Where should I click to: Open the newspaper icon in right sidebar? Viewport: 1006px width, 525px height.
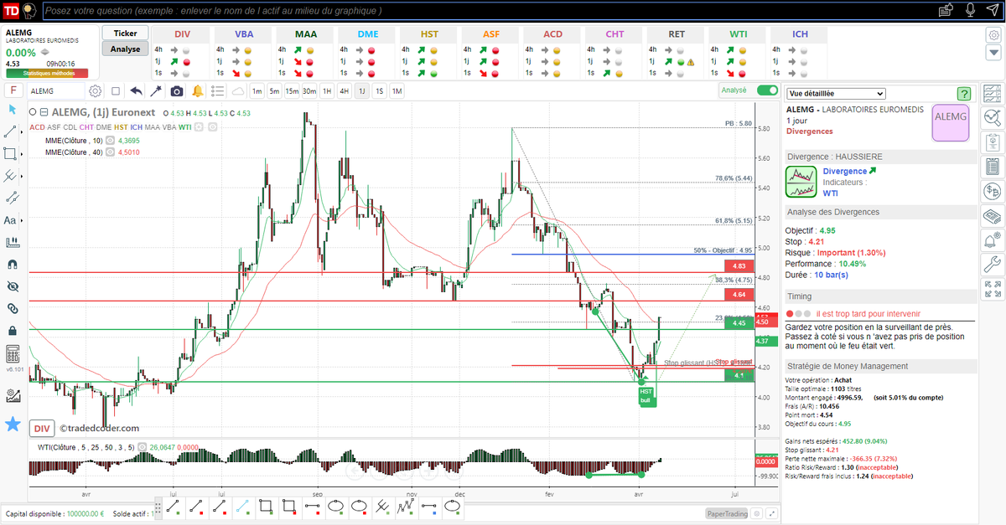993,216
